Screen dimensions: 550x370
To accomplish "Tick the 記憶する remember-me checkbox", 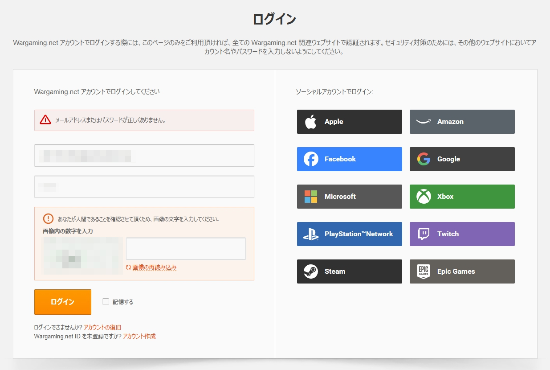I will click(x=106, y=301).
